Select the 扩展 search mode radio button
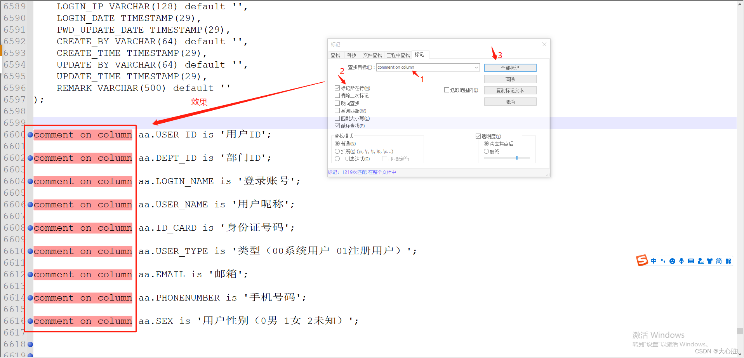 (x=337, y=151)
